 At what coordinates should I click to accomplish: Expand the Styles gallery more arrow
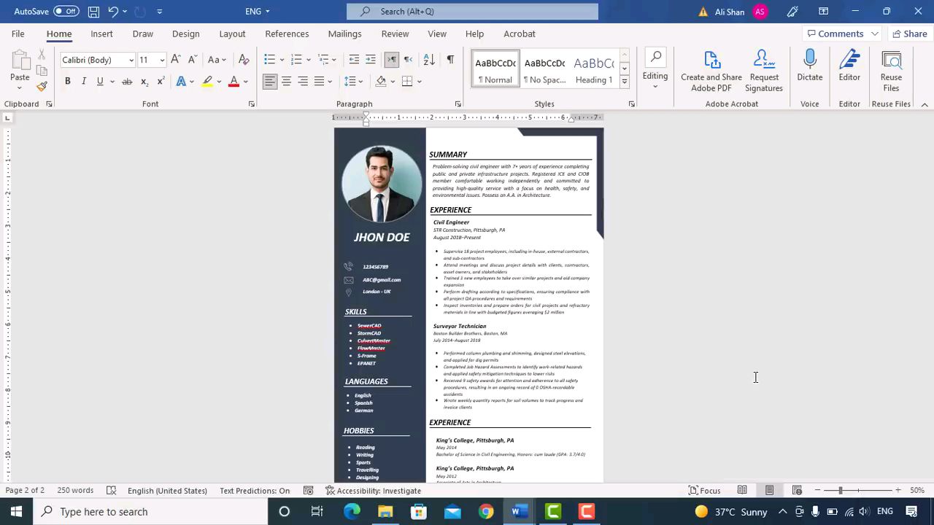coord(625,82)
